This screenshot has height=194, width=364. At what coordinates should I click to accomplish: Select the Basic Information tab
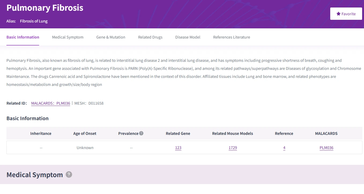pyautogui.click(x=23, y=37)
